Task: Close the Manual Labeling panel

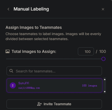Action: click(103, 9)
